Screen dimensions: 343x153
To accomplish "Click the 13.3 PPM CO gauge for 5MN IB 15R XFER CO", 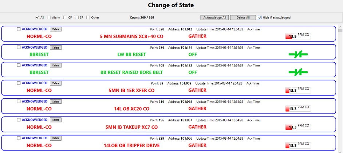I will point(298,90).
